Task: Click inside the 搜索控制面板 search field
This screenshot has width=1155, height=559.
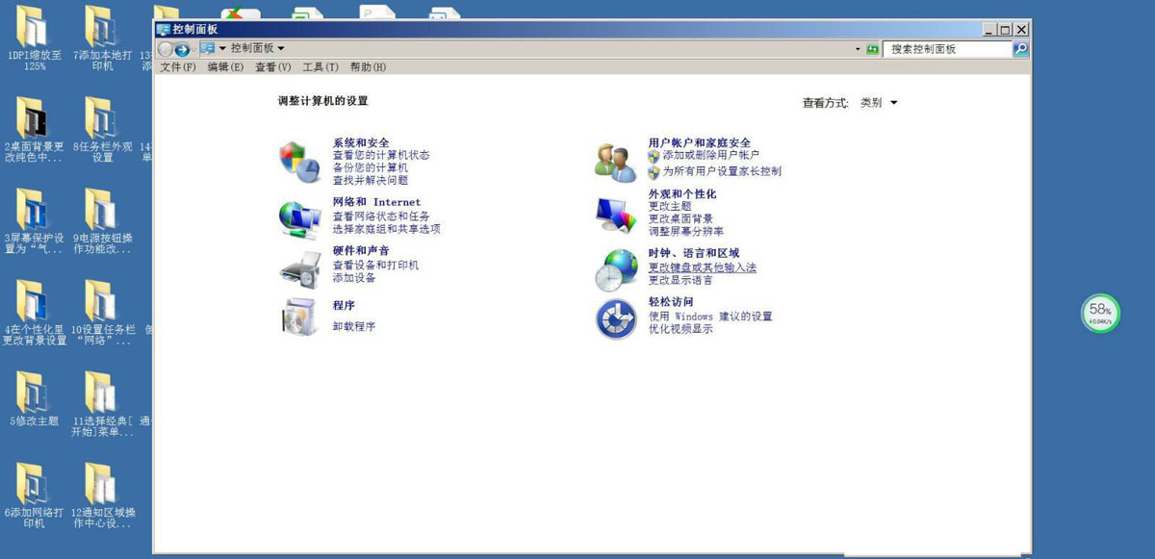Action: click(x=943, y=48)
